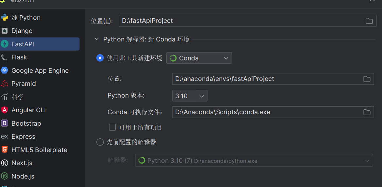Screen dimensions: 382x187
Task: Click the Flask list label
Action: 19,57
